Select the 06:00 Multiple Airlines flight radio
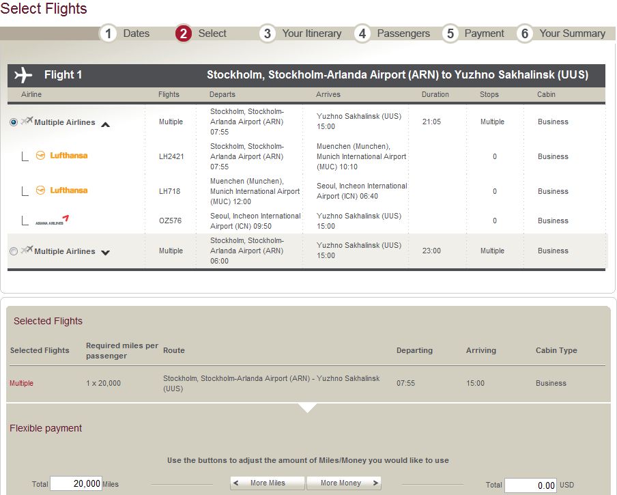This screenshot has height=495, width=617. (x=14, y=251)
